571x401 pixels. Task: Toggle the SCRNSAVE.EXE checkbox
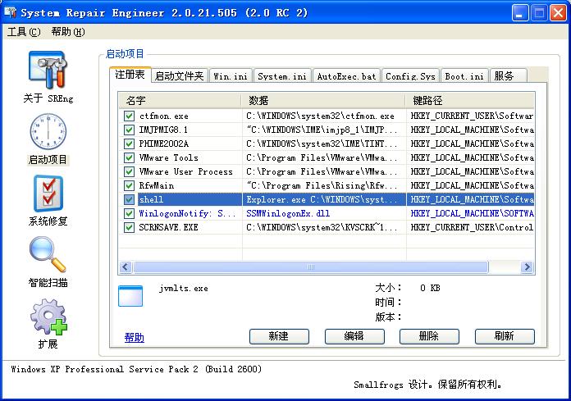coord(129,227)
